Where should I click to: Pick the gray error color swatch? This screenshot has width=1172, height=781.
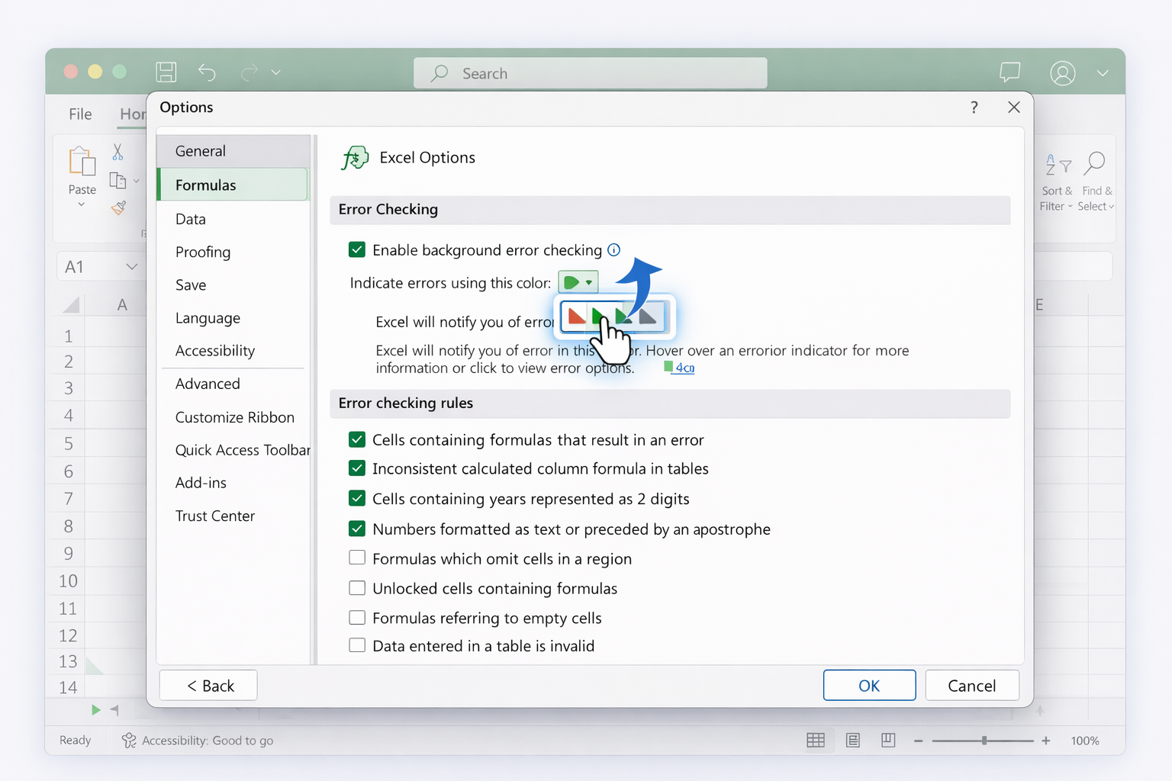pos(647,315)
